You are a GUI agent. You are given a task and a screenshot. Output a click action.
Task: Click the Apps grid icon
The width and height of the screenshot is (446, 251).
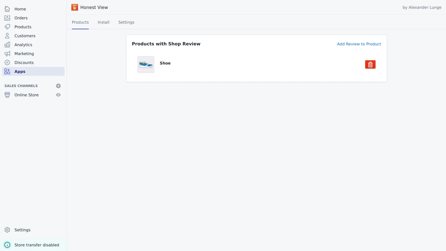[x=7, y=71]
